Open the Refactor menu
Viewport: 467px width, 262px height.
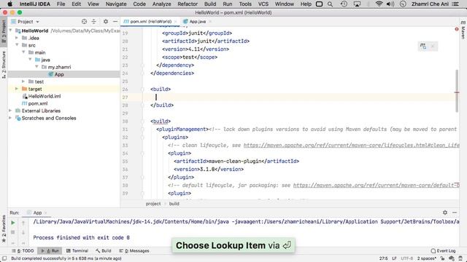[x=188, y=4]
